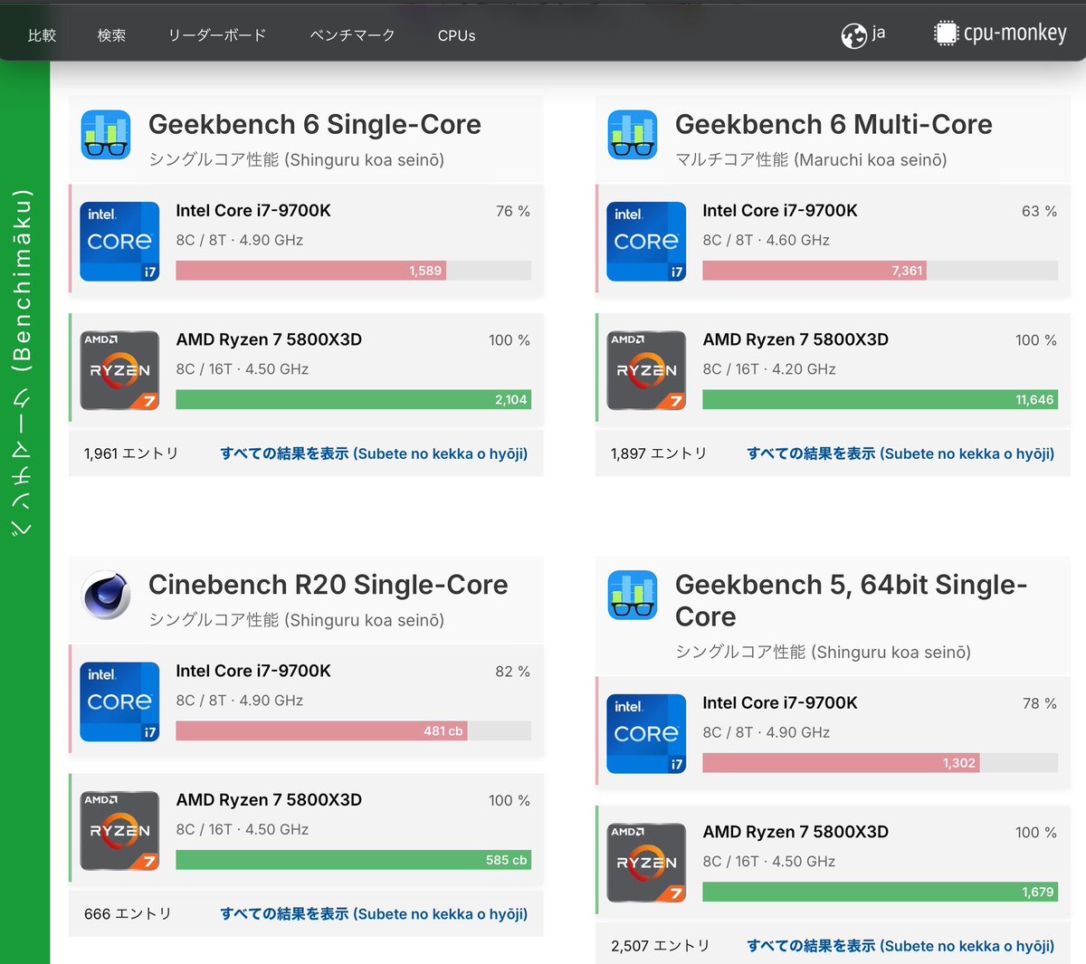Image resolution: width=1086 pixels, height=964 pixels.
Task: Show all results for Cinebench R20 (666 entries)
Action: pyautogui.click(x=374, y=914)
